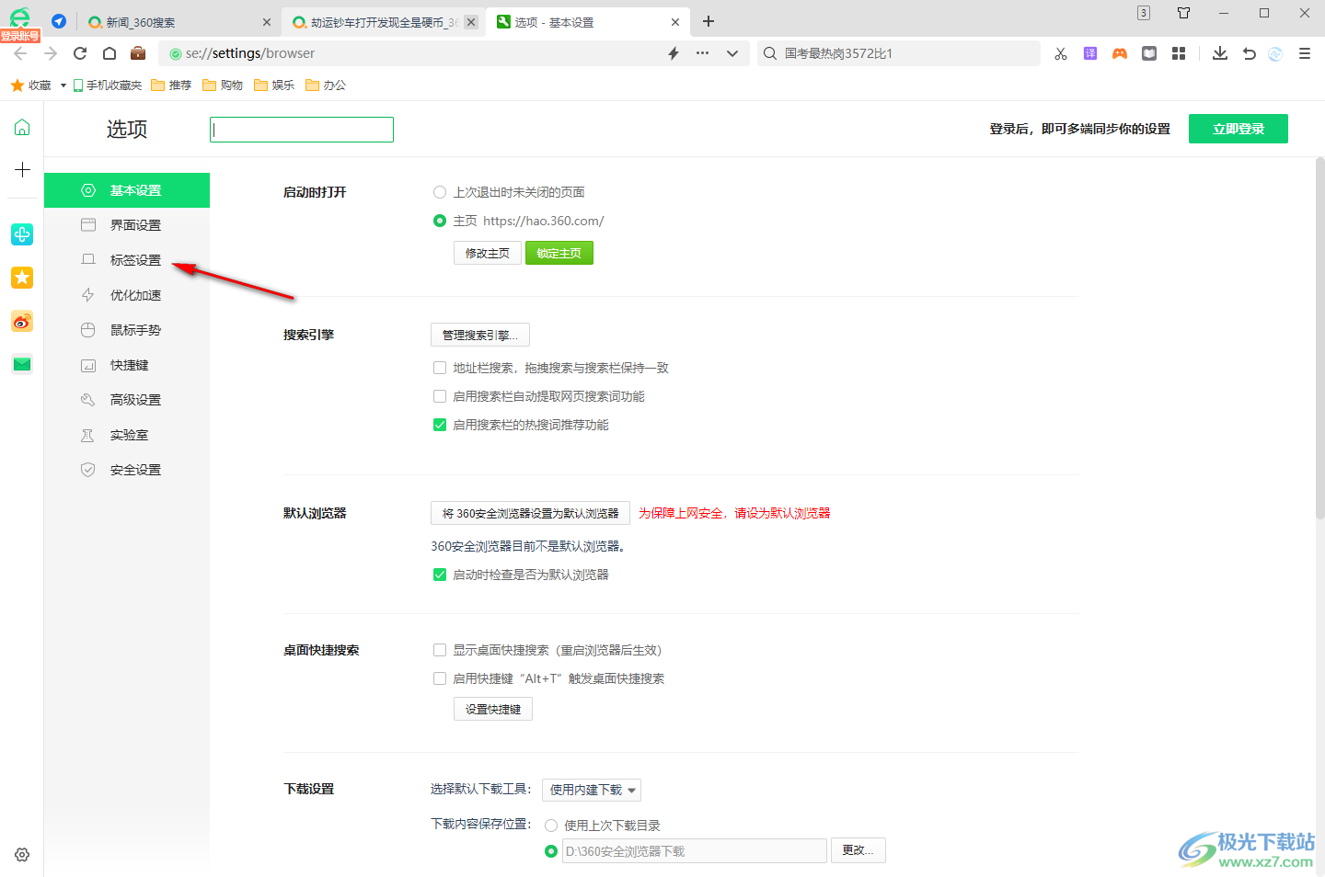This screenshot has height=877, width=1325.
Task: Open the Weibo sidebar icon
Action: coord(22,321)
